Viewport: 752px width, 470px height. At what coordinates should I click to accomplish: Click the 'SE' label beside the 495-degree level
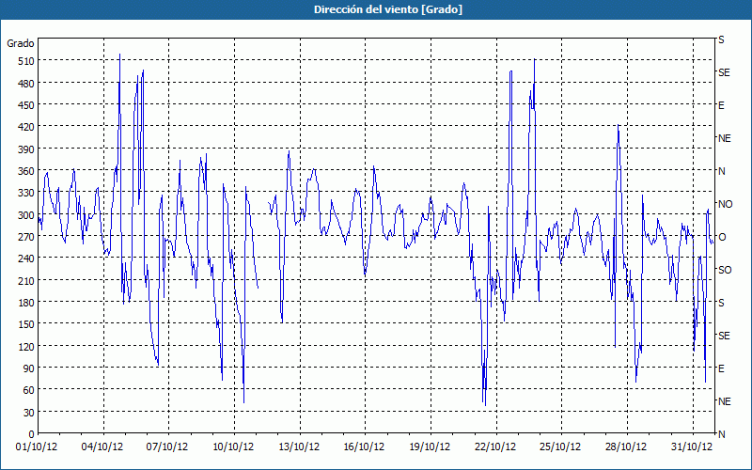[724, 73]
